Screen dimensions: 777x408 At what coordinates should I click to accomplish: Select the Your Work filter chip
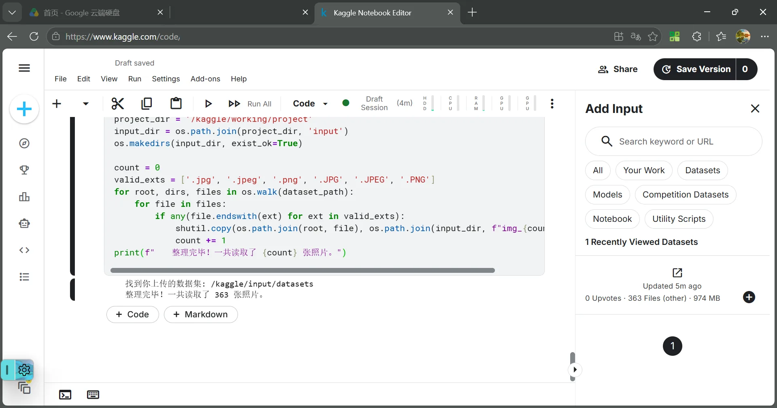pyautogui.click(x=644, y=170)
